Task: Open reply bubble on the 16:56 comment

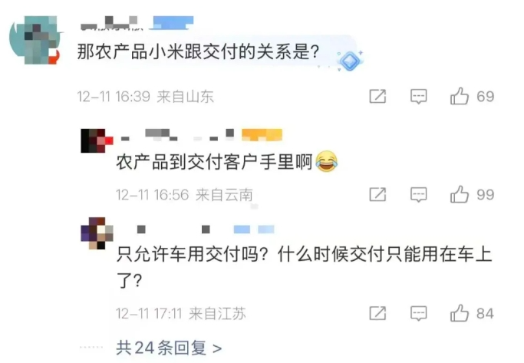Action: point(419,194)
